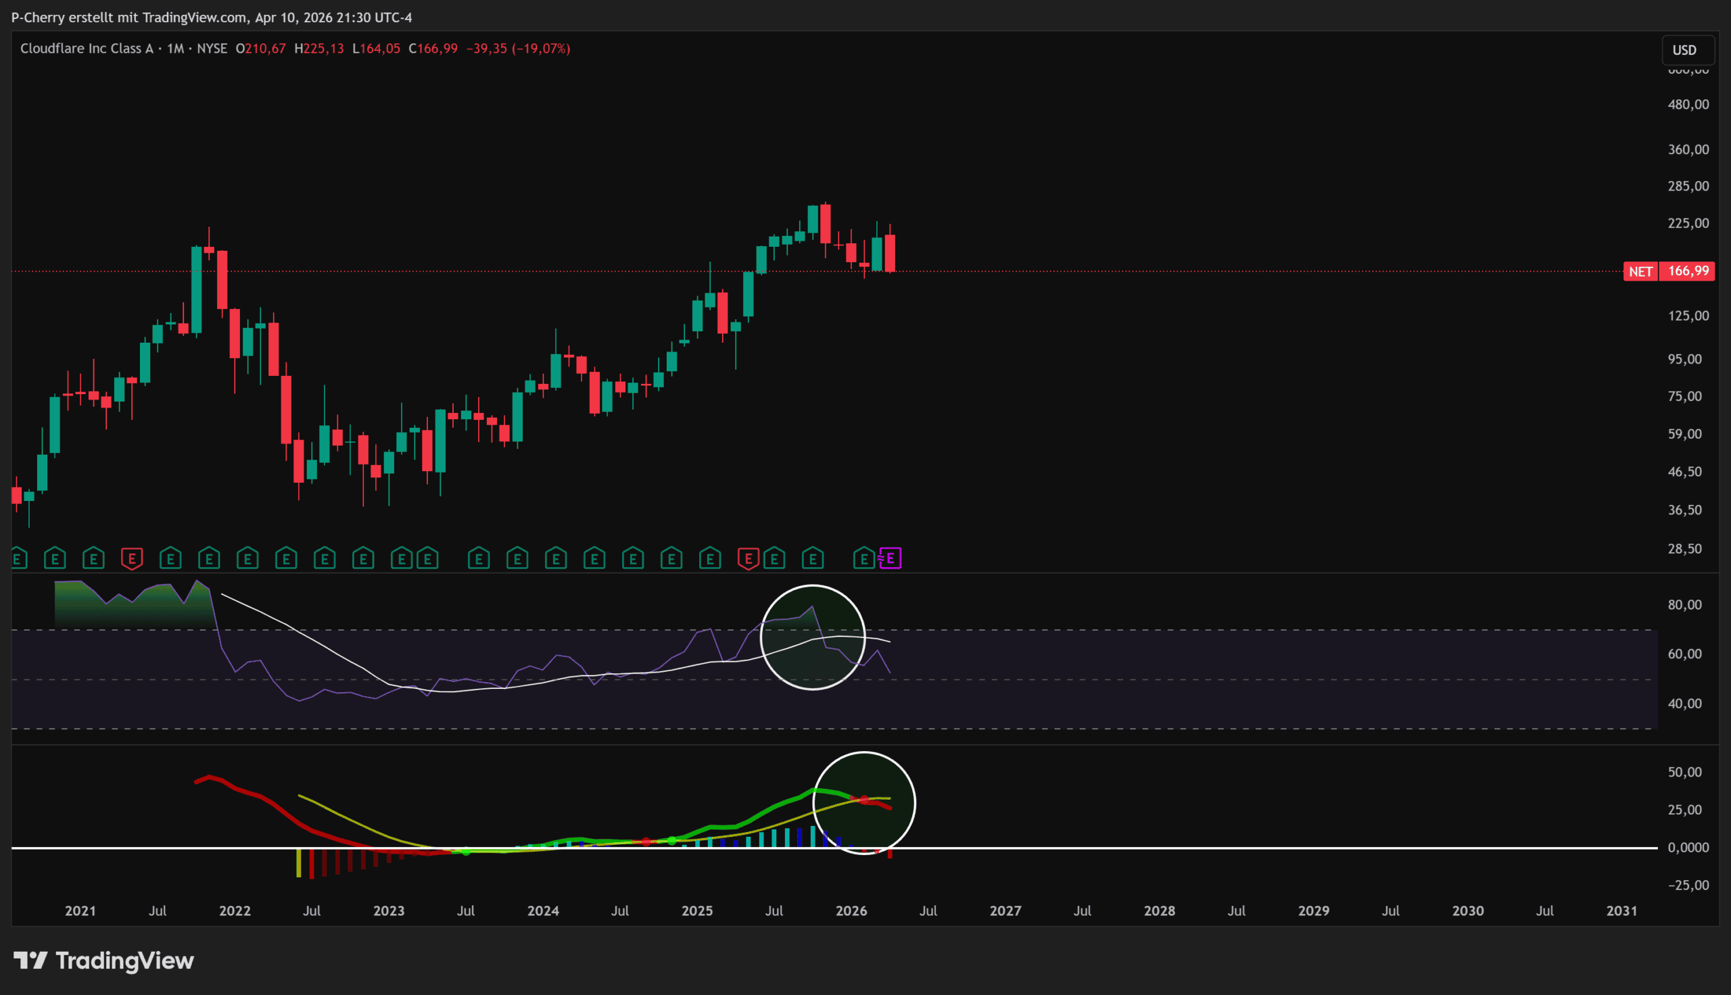
Task: Click the 2026 label on time axis
Action: tap(851, 911)
